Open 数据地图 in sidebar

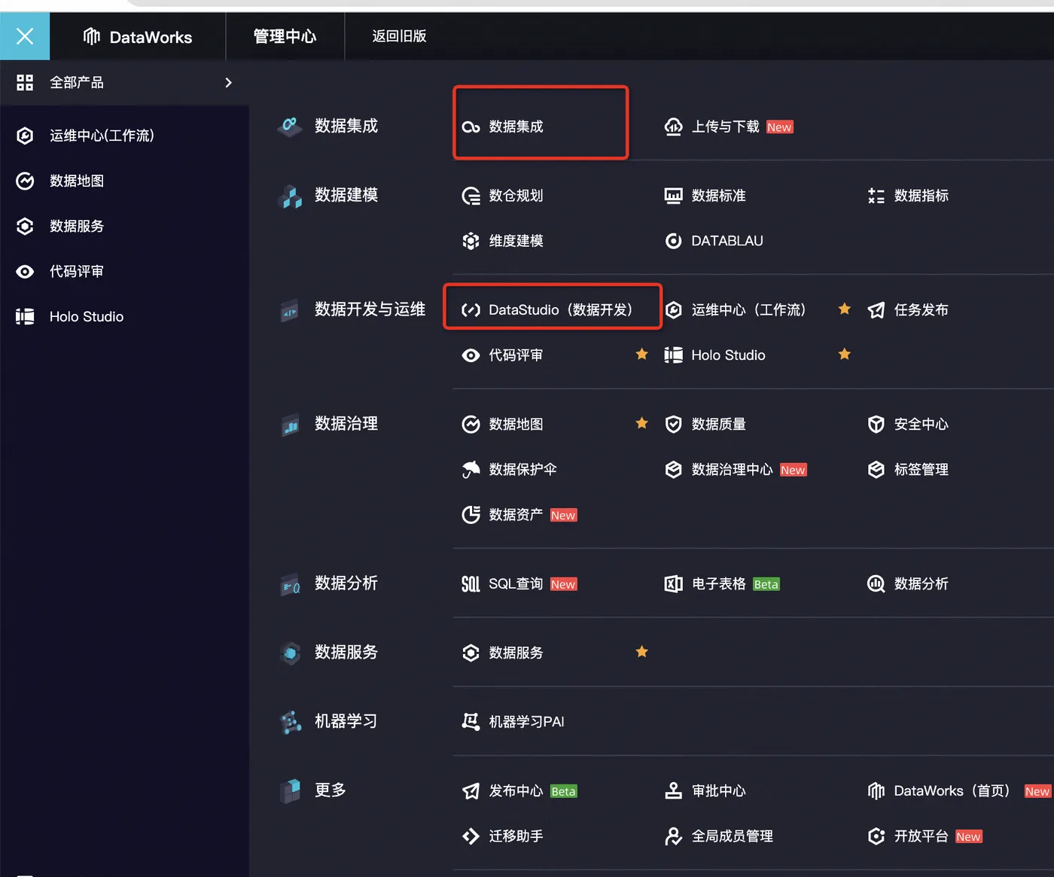77,181
